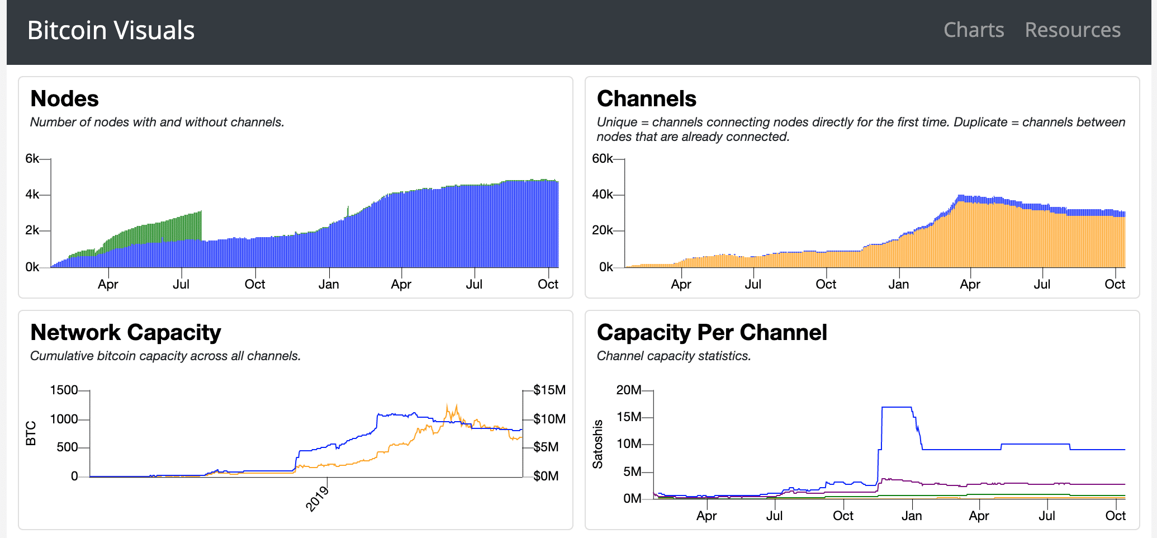
Task: Click the 40k label in Channels chart
Action: [x=602, y=194]
